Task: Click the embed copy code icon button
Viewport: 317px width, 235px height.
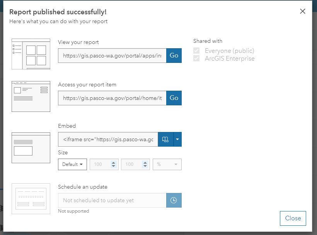Action: (x=165, y=139)
